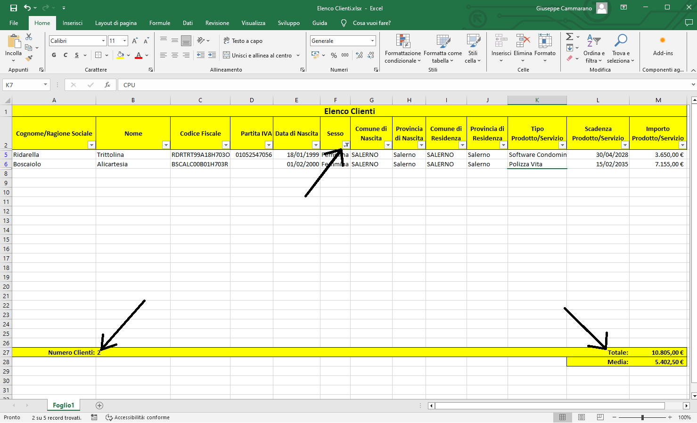
Task: Click the horizontal scrollbar
Action: point(550,406)
